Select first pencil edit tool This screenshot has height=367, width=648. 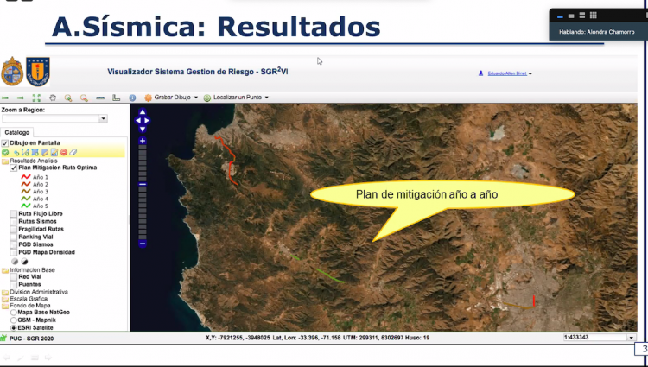coord(45,152)
